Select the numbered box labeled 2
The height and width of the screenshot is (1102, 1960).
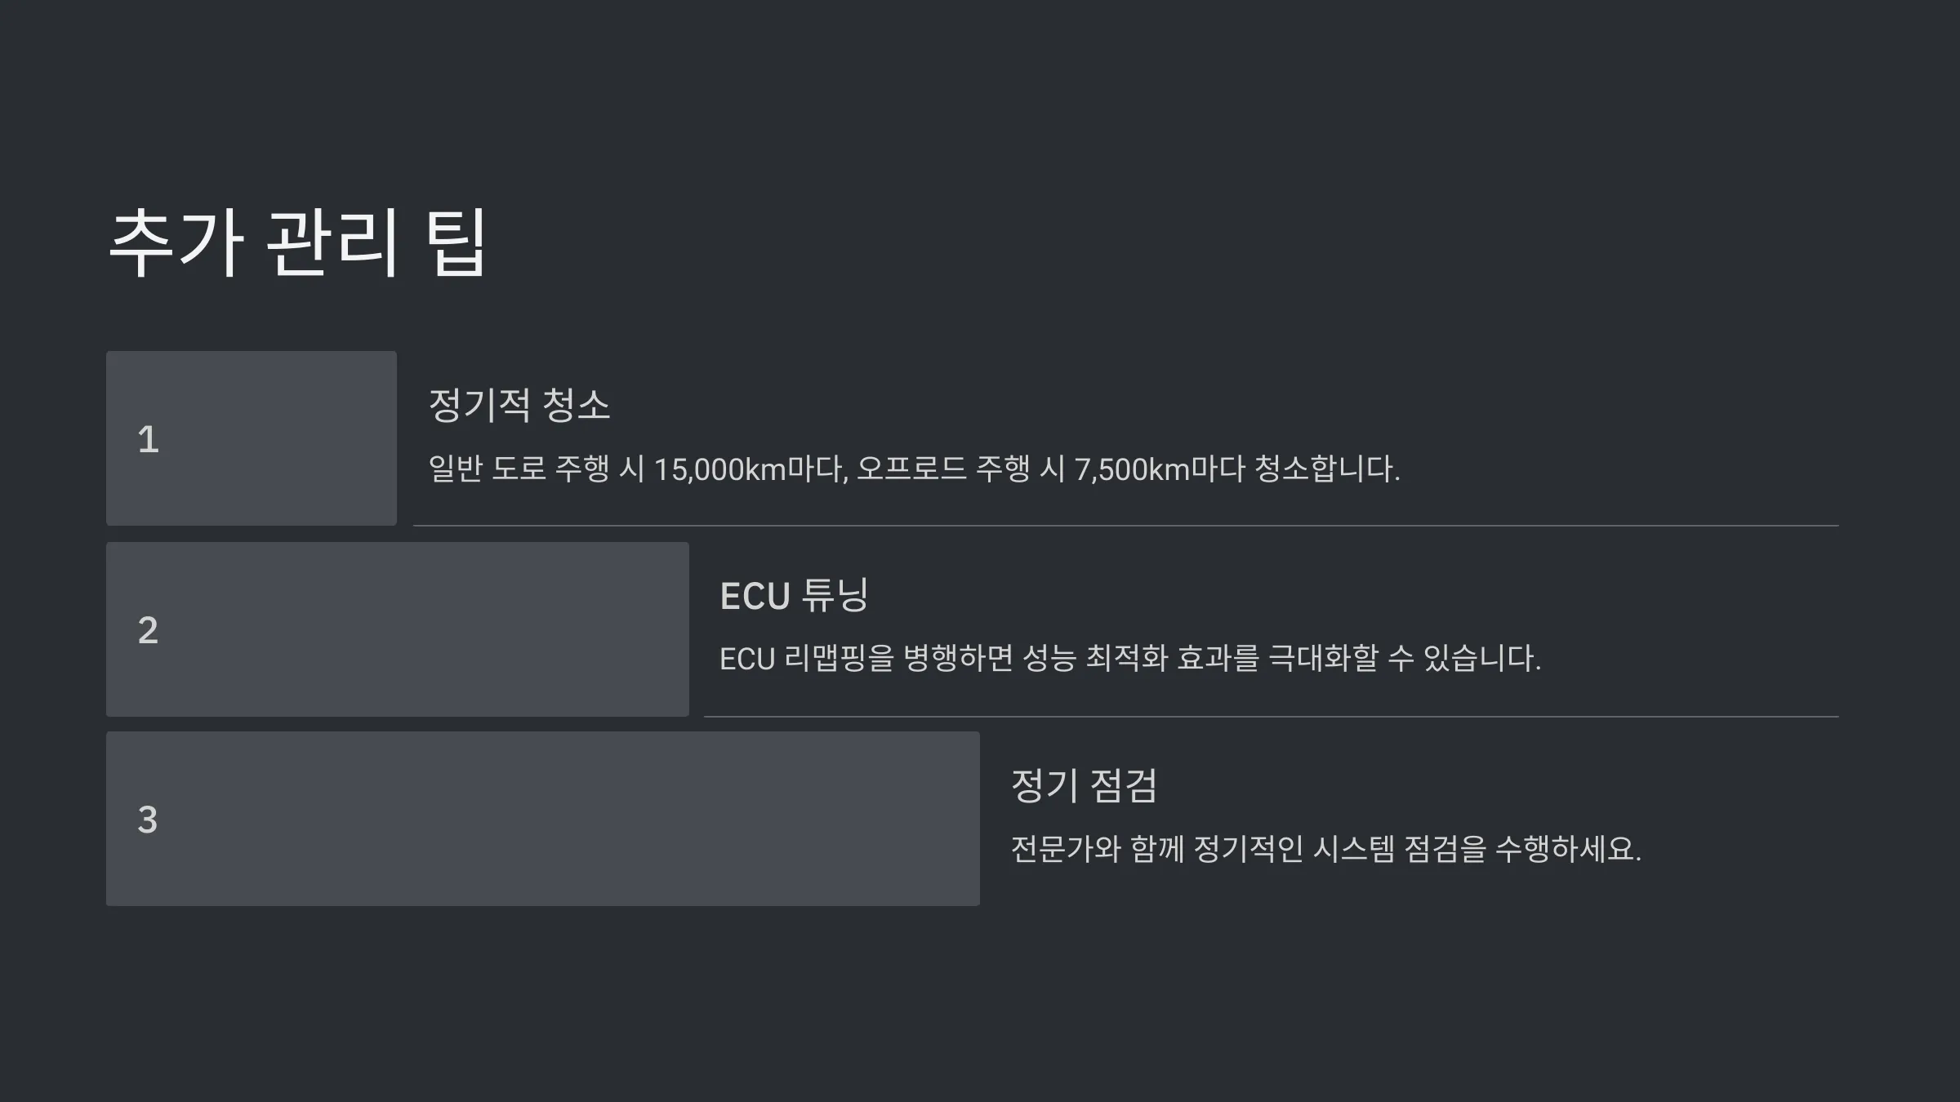click(x=398, y=629)
